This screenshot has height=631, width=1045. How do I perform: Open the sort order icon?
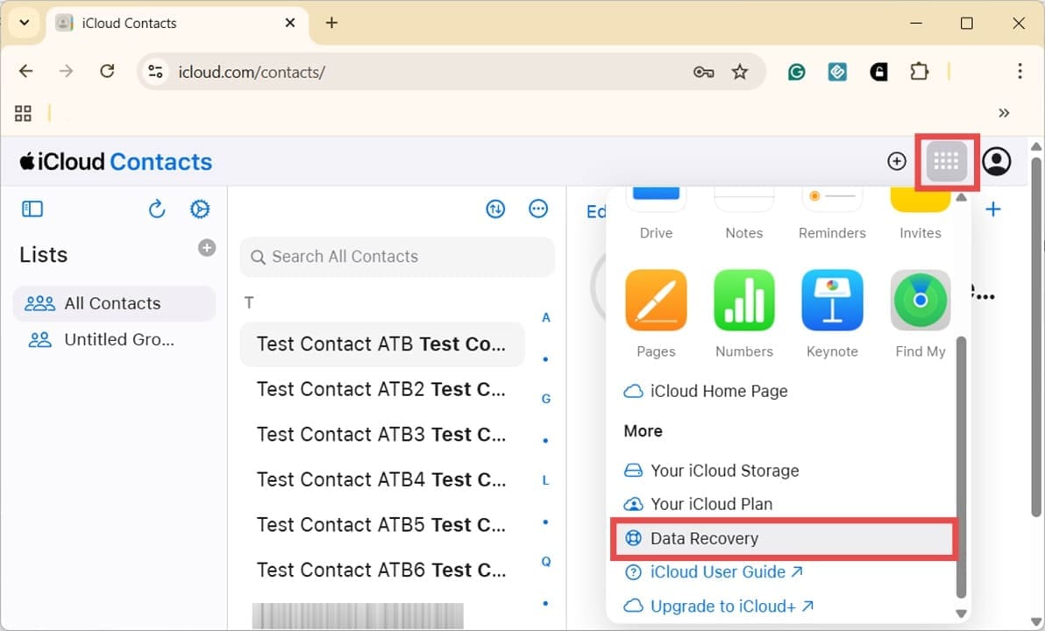(495, 209)
